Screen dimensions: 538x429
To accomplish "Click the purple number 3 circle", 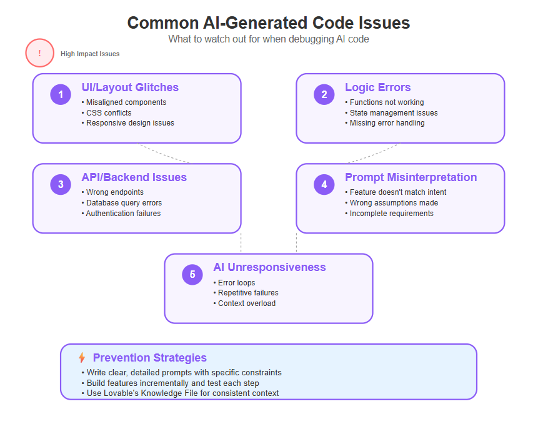I will 61,184.
